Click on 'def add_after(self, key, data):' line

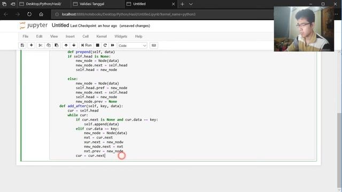91,106
